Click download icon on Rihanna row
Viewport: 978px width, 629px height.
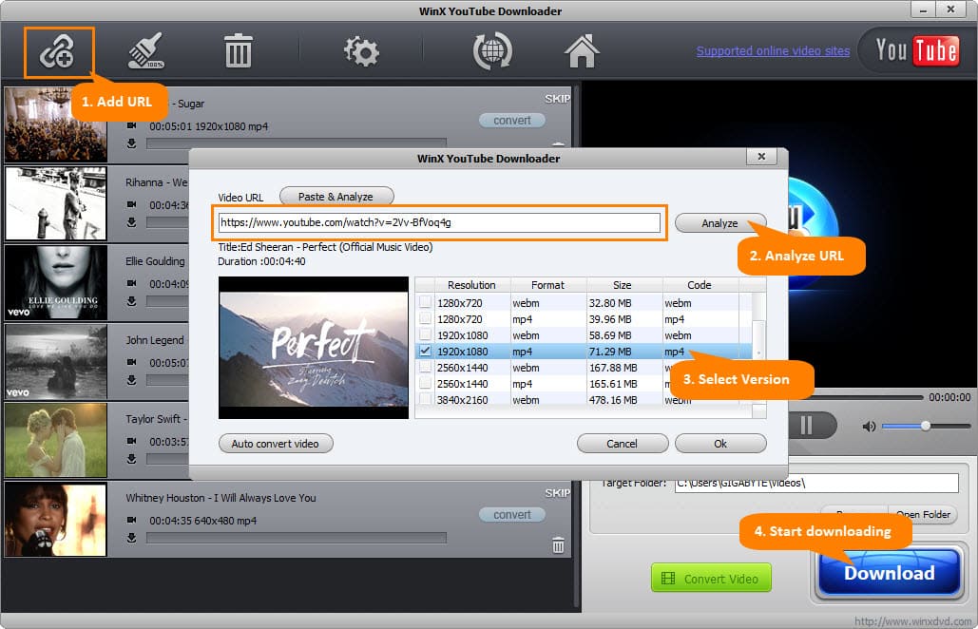tap(131, 222)
